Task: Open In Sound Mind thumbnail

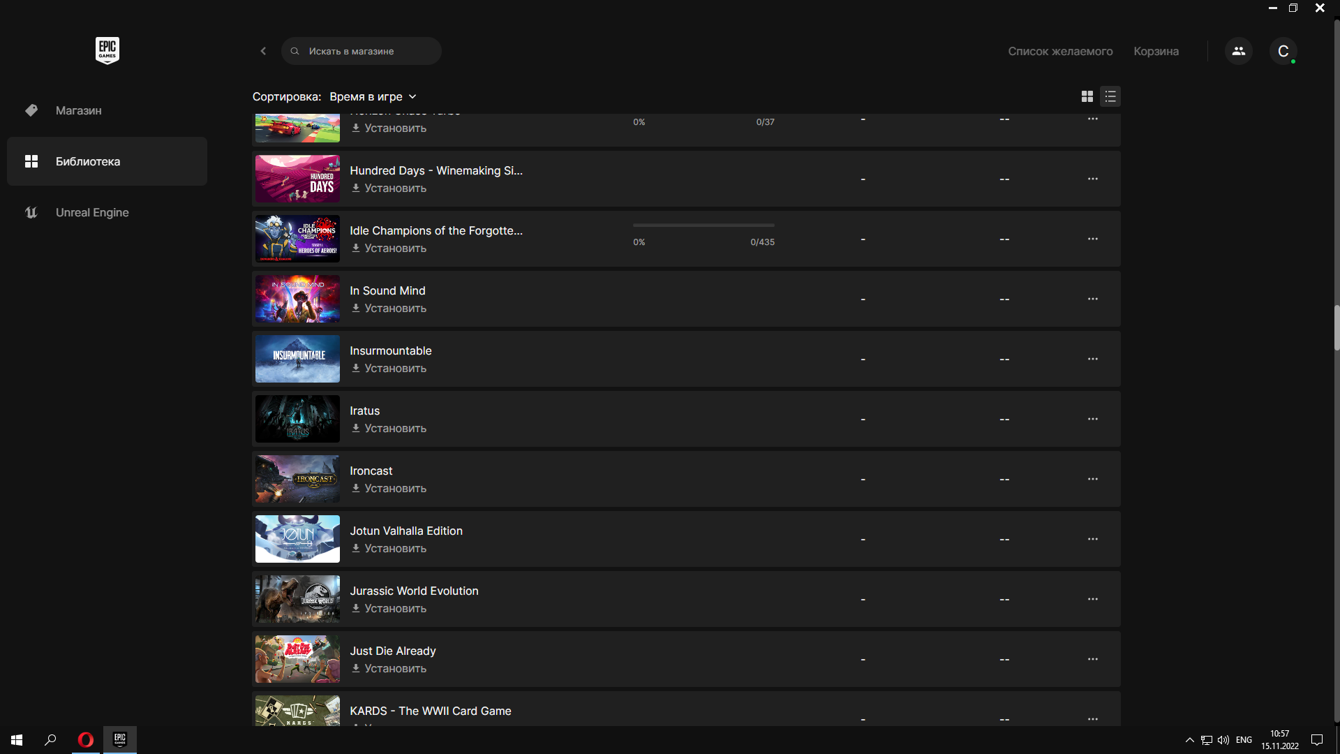Action: (x=297, y=299)
